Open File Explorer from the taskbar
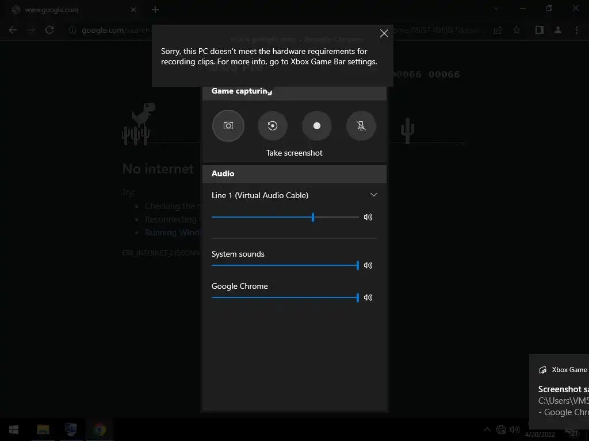The width and height of the screenshot is (589, 441). [x=43, y=430]
